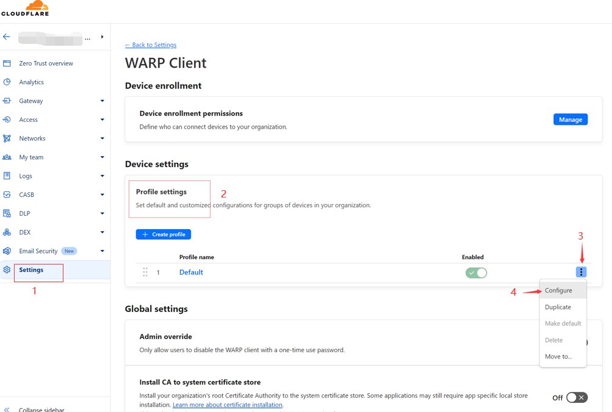Click three-dot menu for Default profile
The image size is (612, 412).
click(x=581, y=272)
